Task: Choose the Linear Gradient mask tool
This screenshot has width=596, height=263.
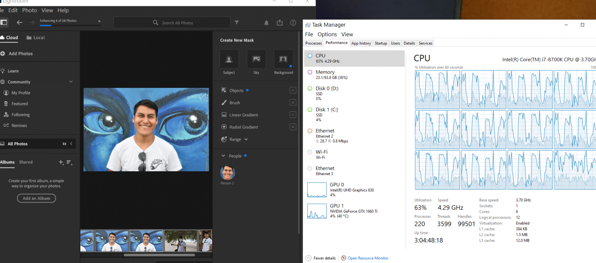Action: tap(243, 115)
